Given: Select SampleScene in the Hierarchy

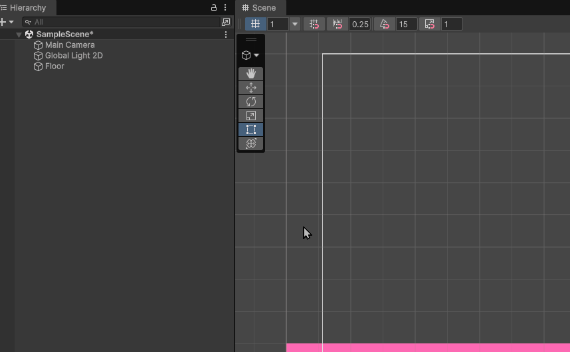Looking at the screenshot, I should click(x=64, y=34).
